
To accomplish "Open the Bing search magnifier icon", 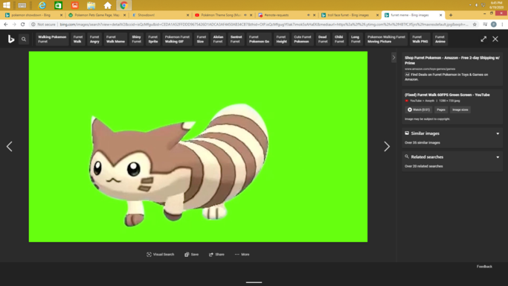I will pyautogui.click(x=24, y=39).
